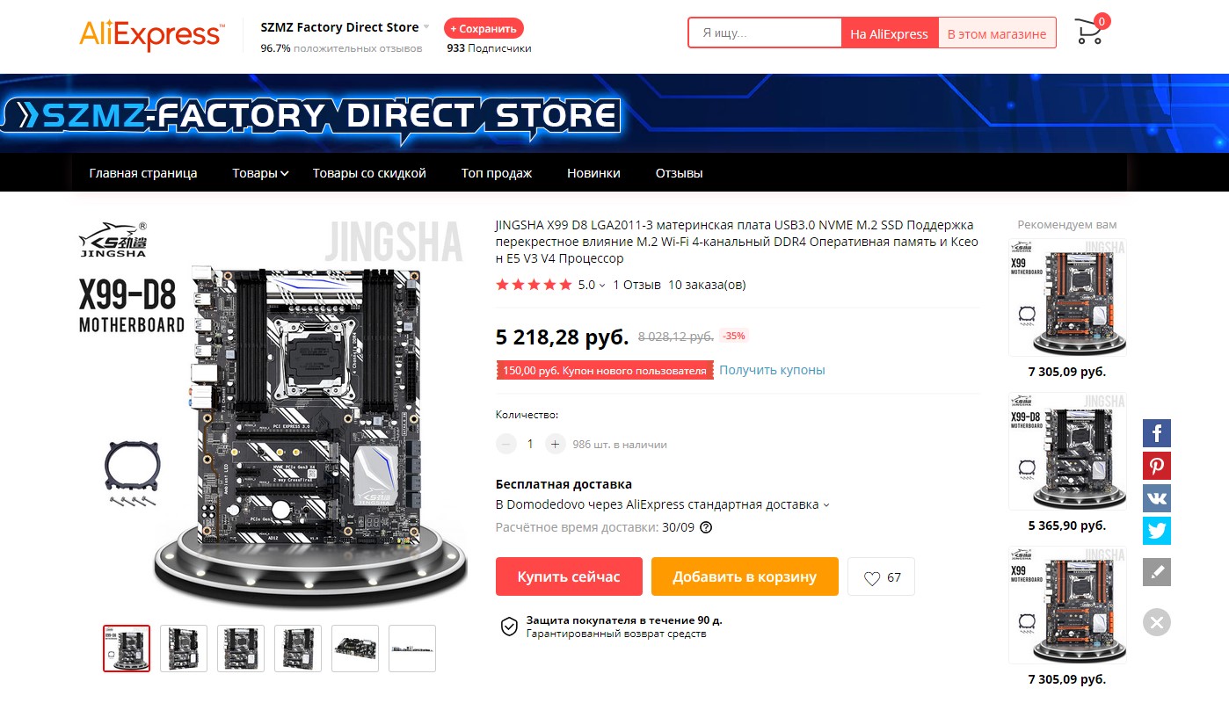The image size is (1229, 703).
Task: Open the Топ продаж tab
Action: coord(497,173)
